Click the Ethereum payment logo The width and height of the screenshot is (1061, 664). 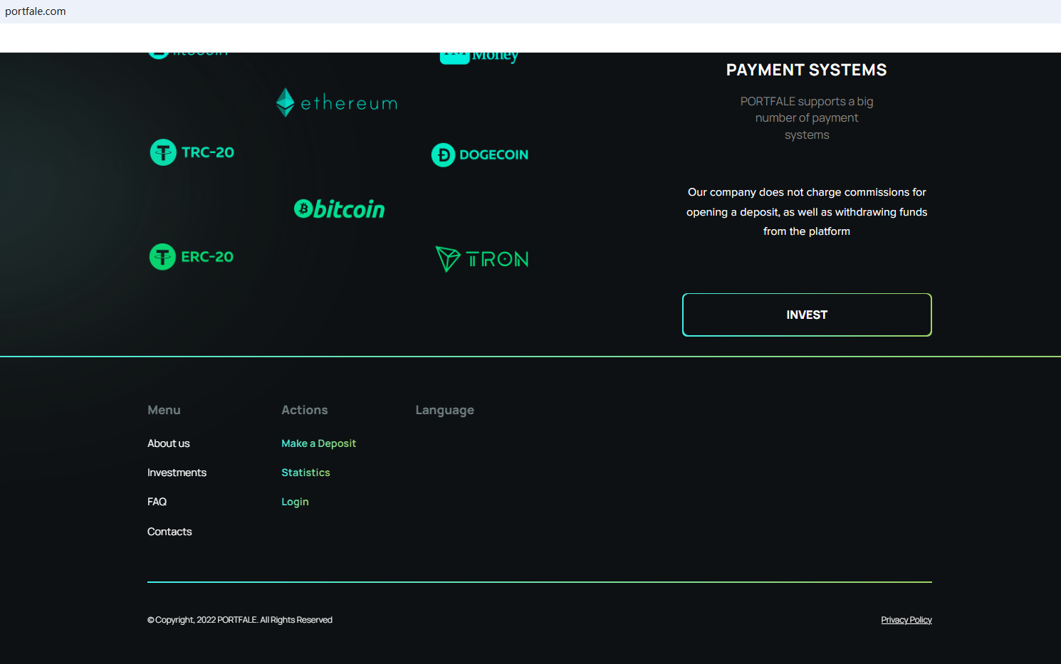tap(337, 102)
